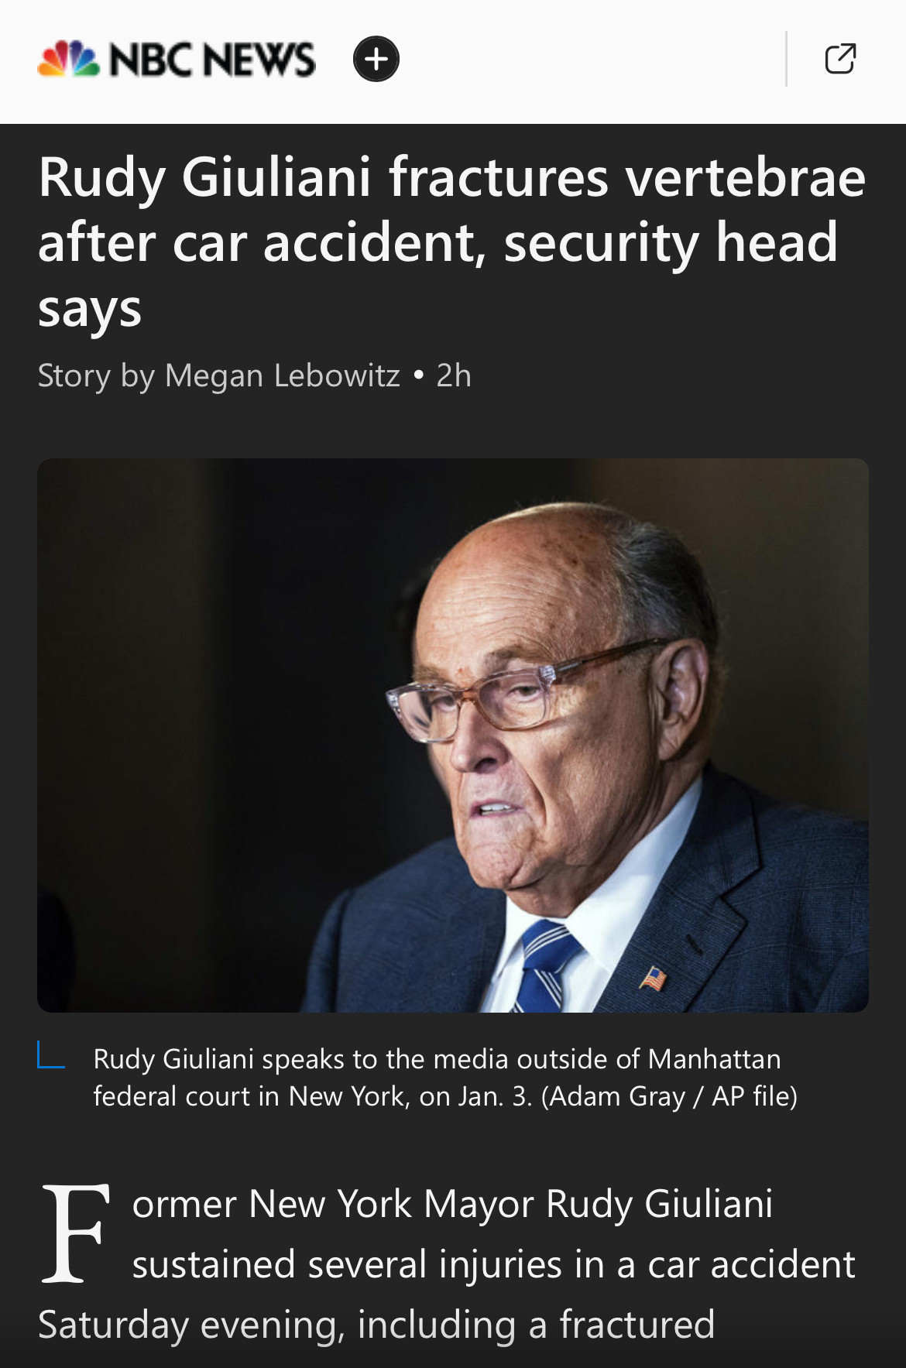Follow NBC News with the plus button
Viewport: 906px width, 1368px height.
[x=376, y=59]
